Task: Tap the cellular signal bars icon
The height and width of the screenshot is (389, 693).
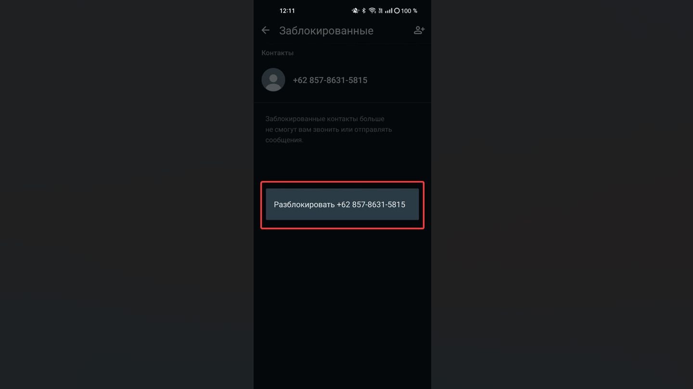Action: [x=388, y=11]
